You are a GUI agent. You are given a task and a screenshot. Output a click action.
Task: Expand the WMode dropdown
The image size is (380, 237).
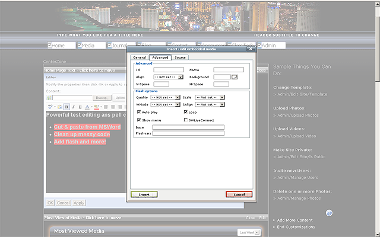click(165, 104)
